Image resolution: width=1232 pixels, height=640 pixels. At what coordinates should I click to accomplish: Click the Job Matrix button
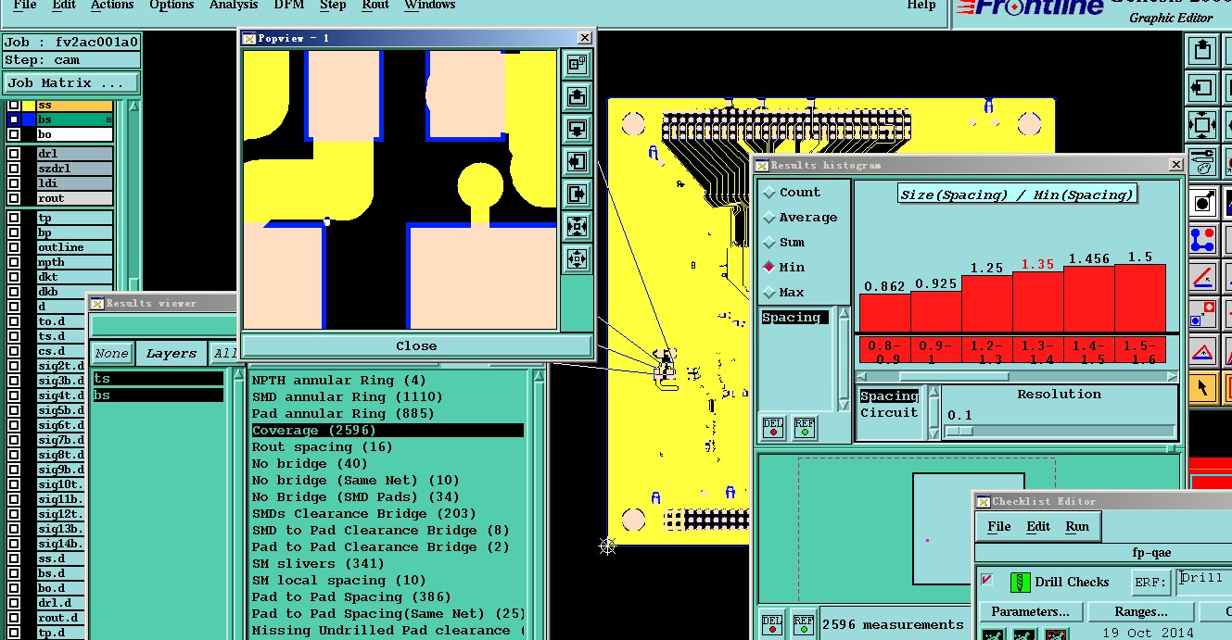(x=71, y=83)
